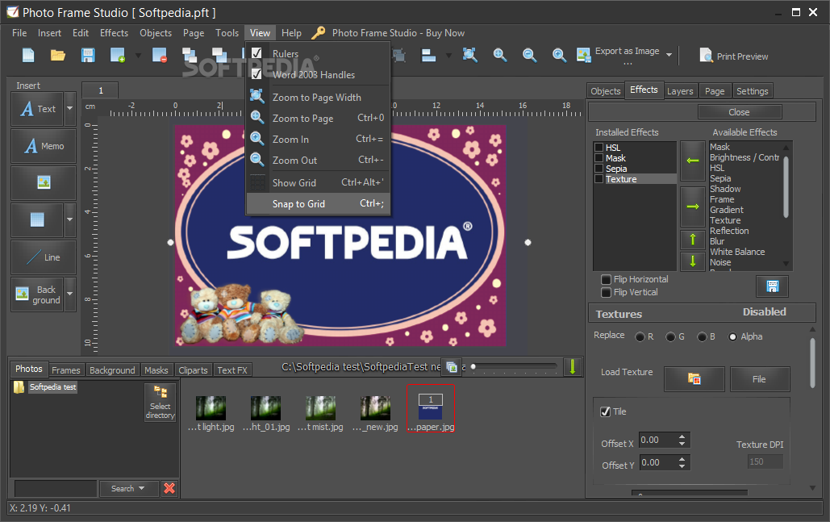The height and width of the screenshot is (522, 830).
Task: Click Photo Frame Studio - Buy Now link
Action: [x=398, y=33]
